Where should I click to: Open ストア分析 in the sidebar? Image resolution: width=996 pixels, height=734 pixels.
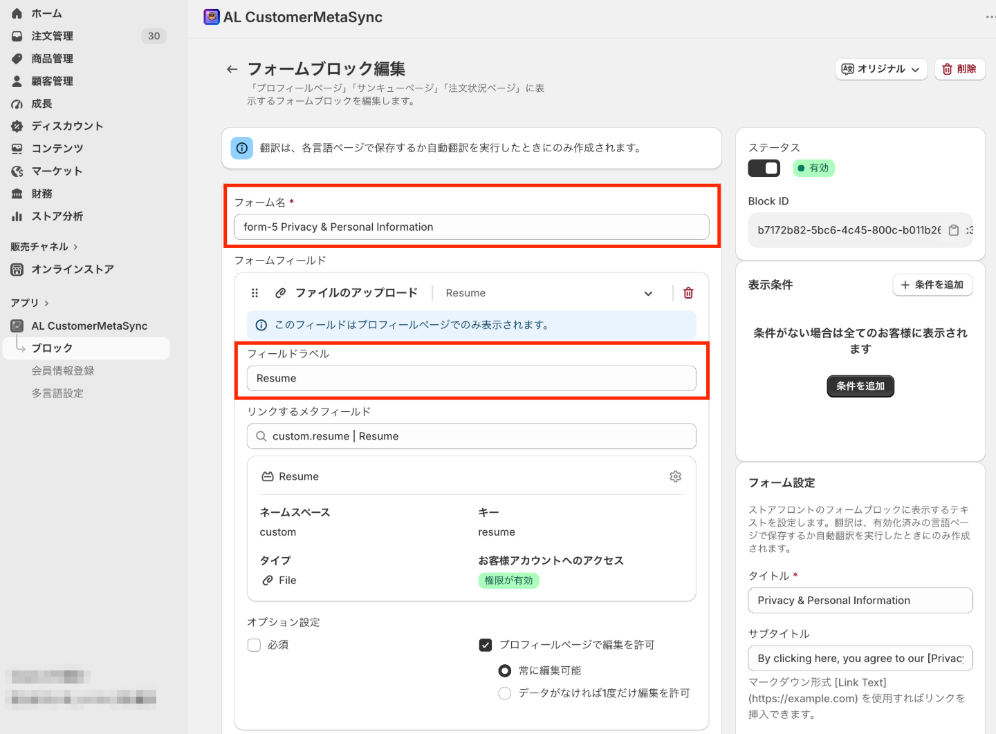point(57,216)
